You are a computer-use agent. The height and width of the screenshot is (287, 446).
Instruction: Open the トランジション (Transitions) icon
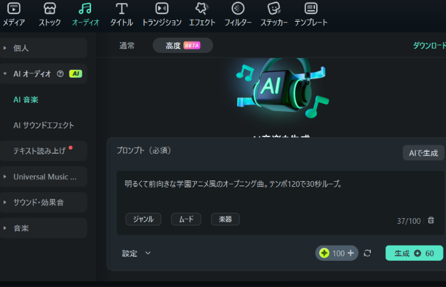click(162, 9)
